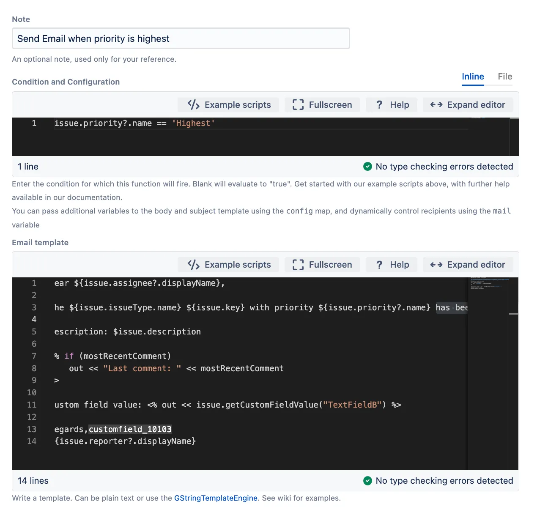Open the email template editor in Fullscreen
This screenshot has height=515, width=548.
322,265
